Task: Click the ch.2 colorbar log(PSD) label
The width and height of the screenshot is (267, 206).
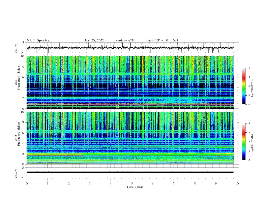Action: pyautogui.click(x=253, y=143)
